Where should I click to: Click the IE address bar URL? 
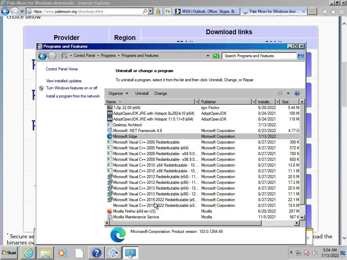(68, 12)
